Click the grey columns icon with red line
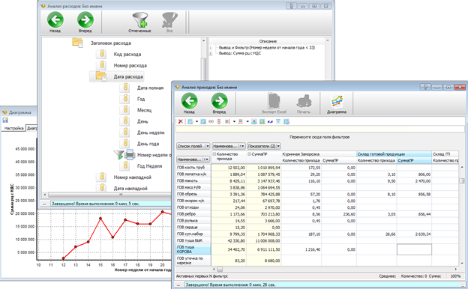468x289 pixels. tap(227, 121)
